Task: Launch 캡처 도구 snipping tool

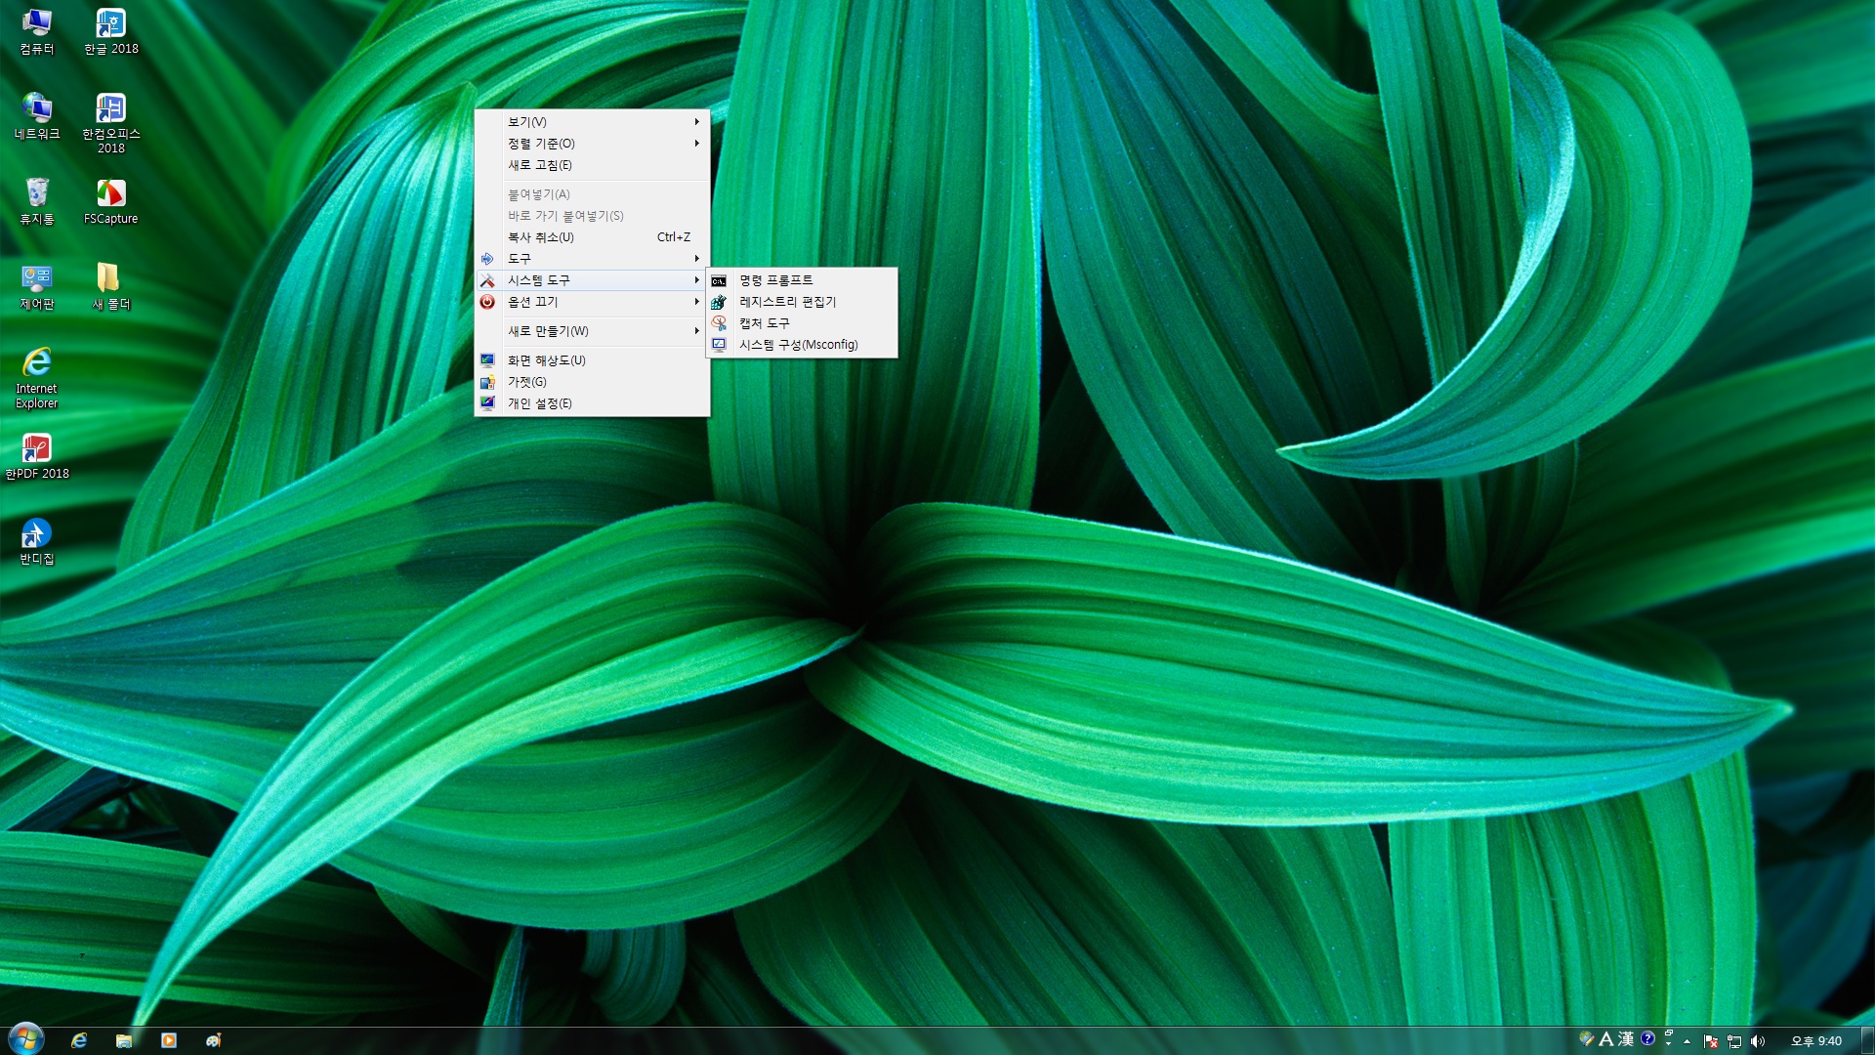Action: 802,323
